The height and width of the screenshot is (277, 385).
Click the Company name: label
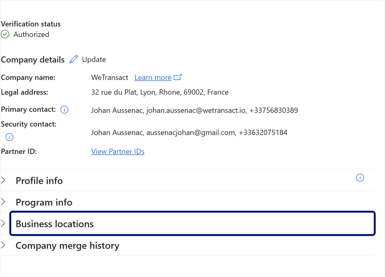tap(28, 77)
